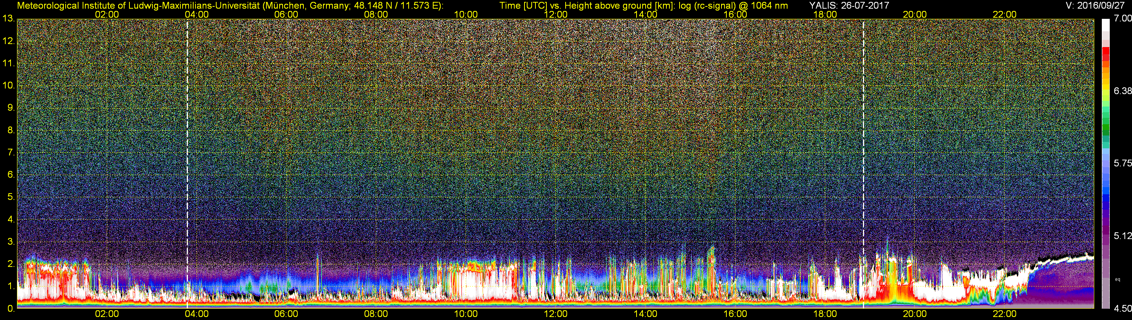Click the 22:00 label on the top time axis
The width and height of the screenshot is (1132, 320).
pyautogui.click(x=1004, y=14)
